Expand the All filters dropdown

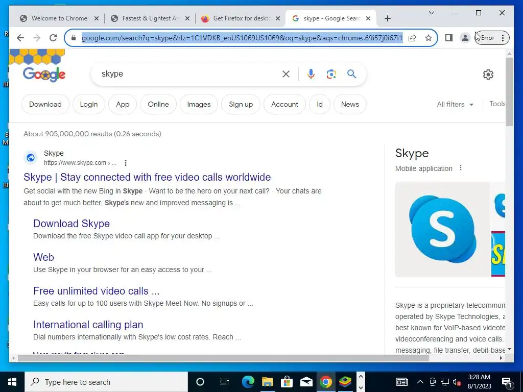[x=455, y=104]
